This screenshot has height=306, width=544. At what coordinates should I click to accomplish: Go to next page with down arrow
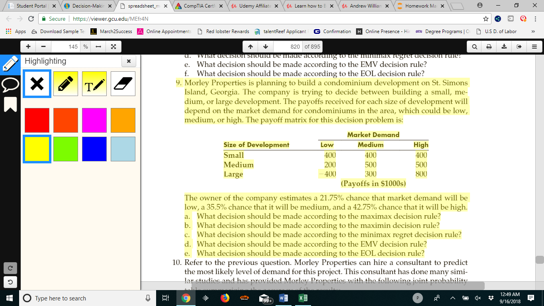click(x=265, y=47)
